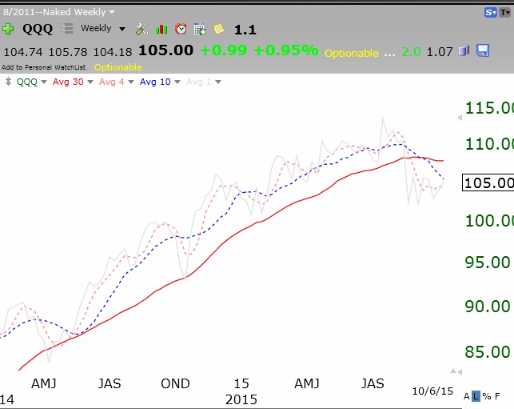
Task: Expand the Avg 10 indicator dropdown
Action: pos(177,82)
